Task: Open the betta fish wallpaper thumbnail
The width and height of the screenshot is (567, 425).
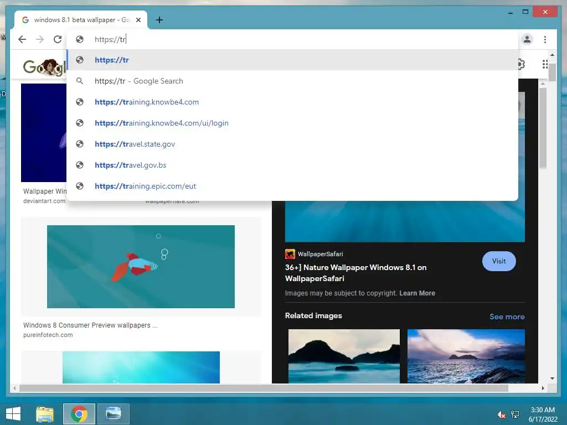Action: 141,267
